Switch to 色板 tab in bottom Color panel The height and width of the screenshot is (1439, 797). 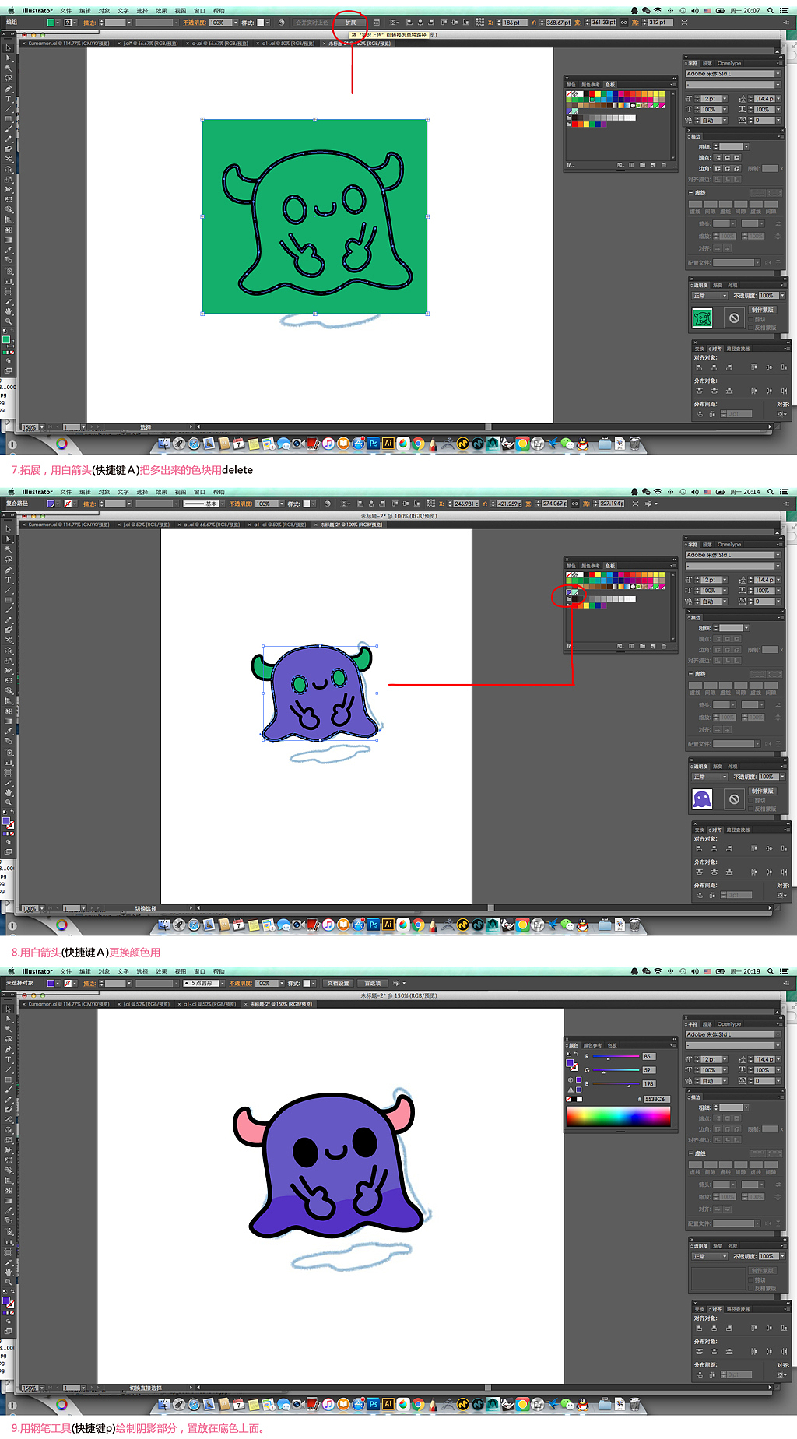(x=612, y=1045)
